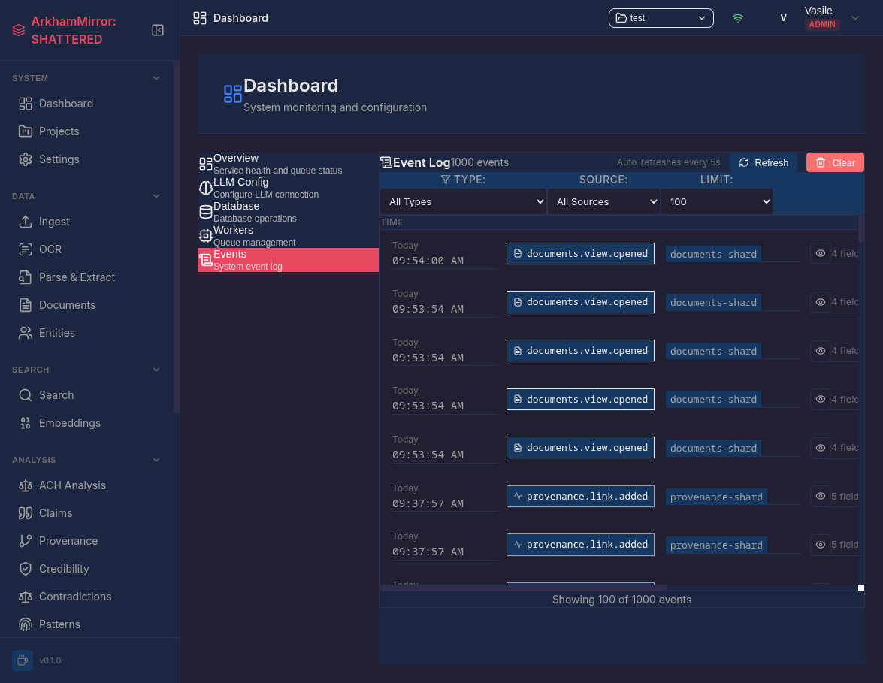Click the v0.1.0 version label
Screen dimensions: 883x683
click(50, 660)
